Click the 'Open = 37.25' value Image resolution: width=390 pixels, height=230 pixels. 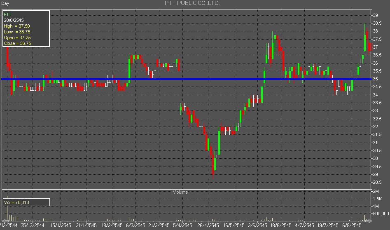coord(17,38)
